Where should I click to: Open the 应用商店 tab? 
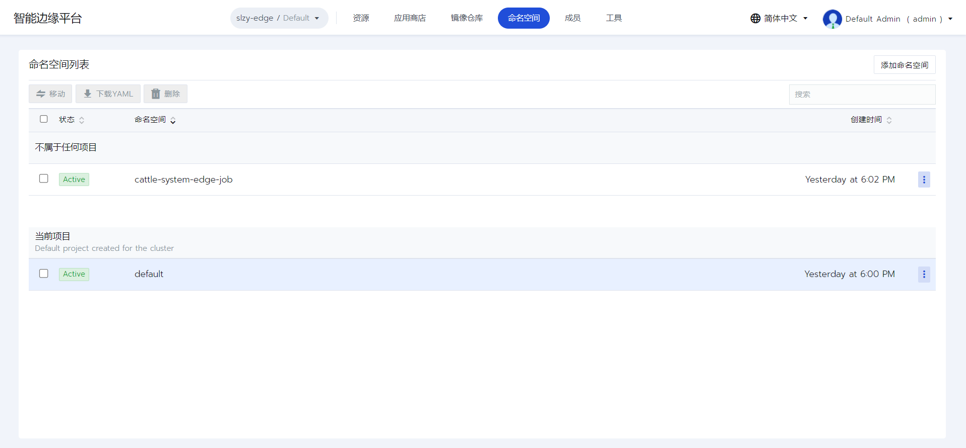point(410,18)
